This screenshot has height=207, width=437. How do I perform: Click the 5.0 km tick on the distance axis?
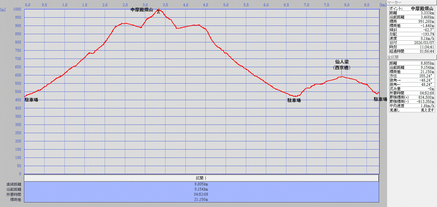(x=226, y=5)
